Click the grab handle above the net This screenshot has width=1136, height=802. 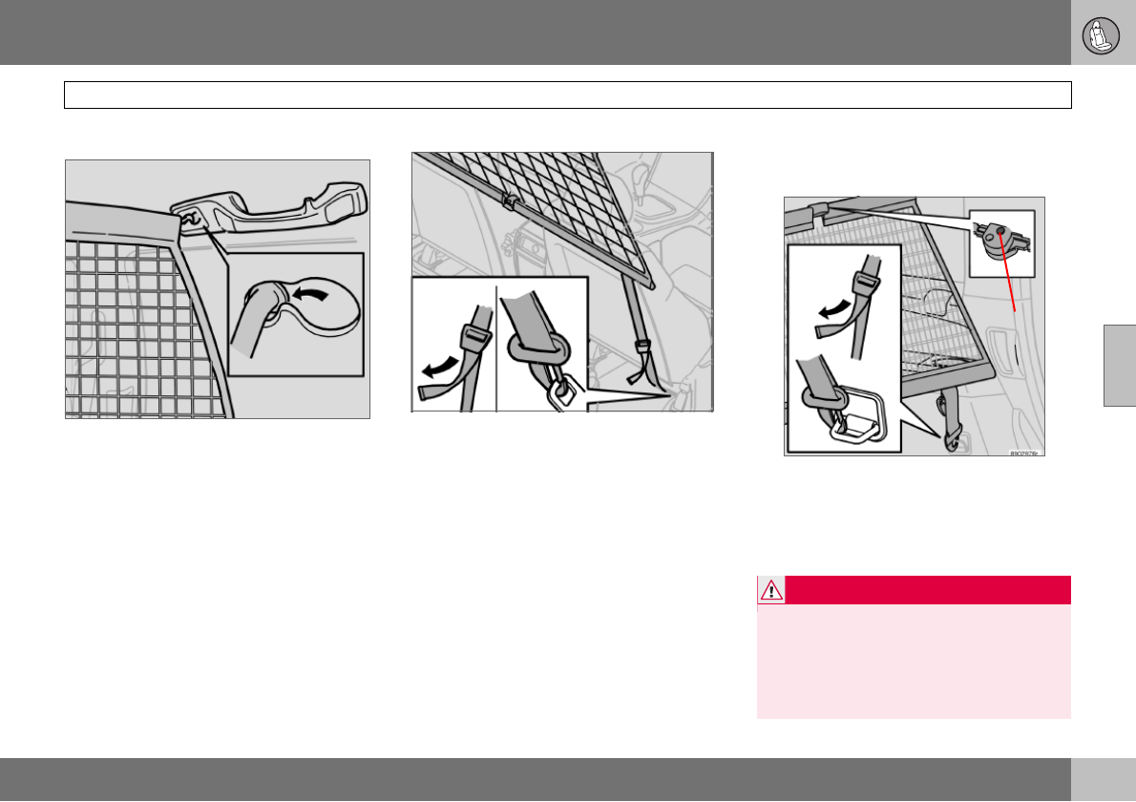[269, 208]
